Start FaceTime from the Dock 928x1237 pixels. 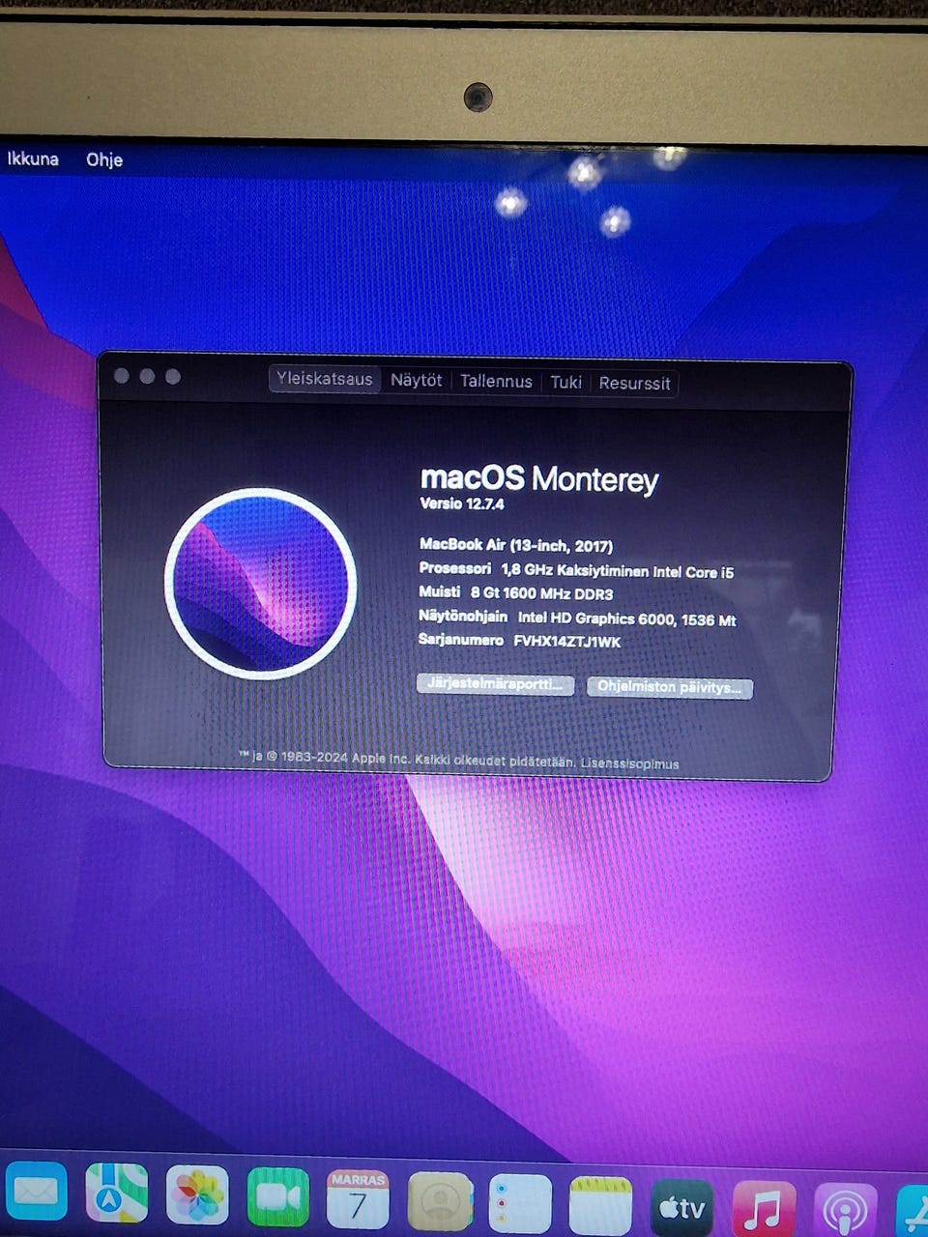click(x=278, y=1197)
